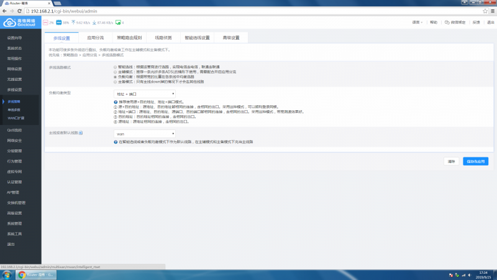Viewport: 497px width, 280px height.
Task: Select the 智能选线 radio option
Action: click(x=114, y=66)
